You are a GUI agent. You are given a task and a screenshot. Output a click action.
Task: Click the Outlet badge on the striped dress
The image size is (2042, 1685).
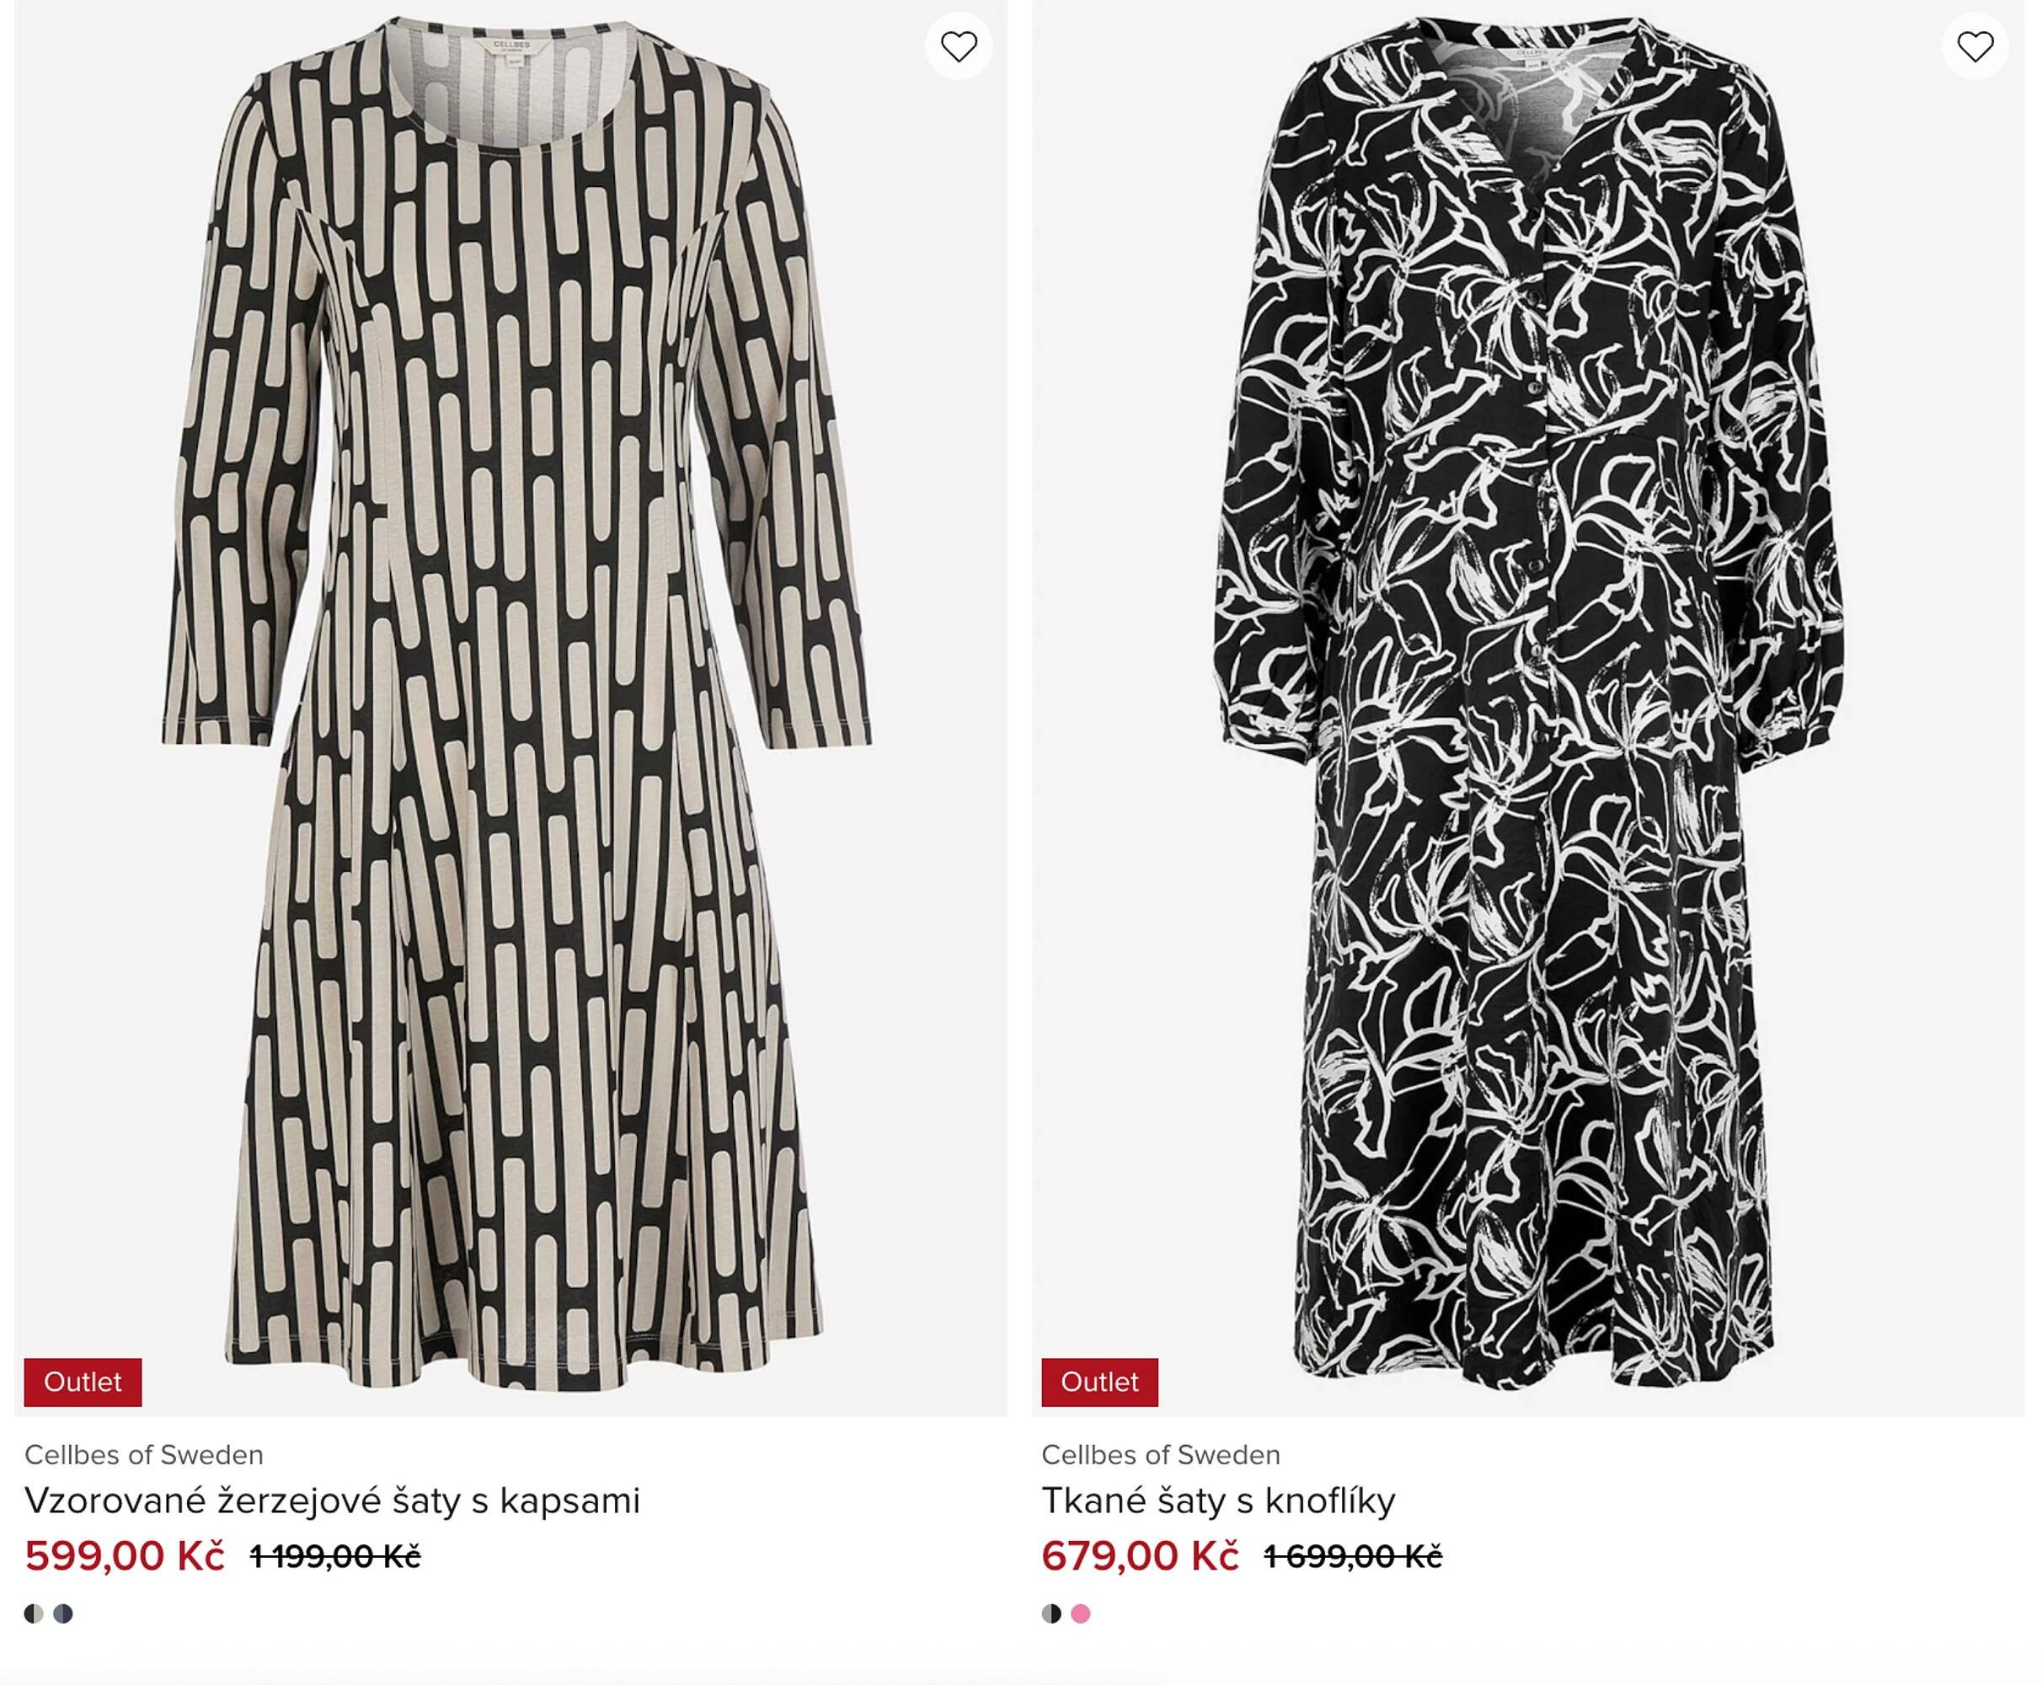[83, 1383]
